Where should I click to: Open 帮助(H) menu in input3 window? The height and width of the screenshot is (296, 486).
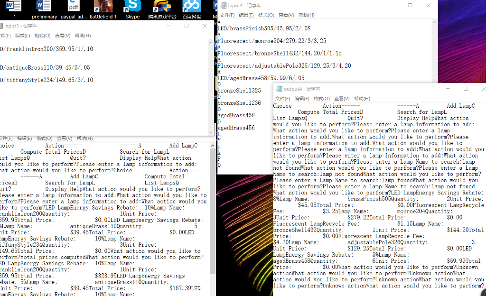[x=83, y=36]
